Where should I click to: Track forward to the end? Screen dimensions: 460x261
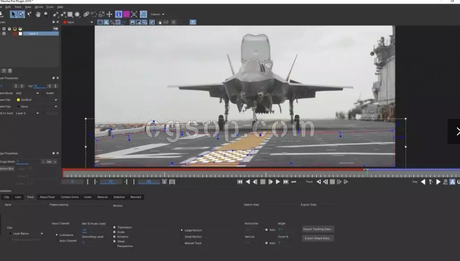pos(346,182)
